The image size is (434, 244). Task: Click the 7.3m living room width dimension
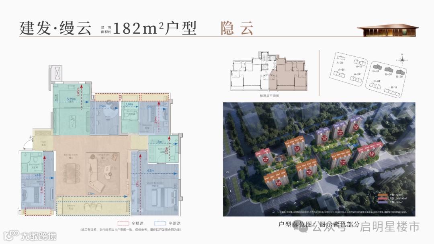click(x=91, y=194)
